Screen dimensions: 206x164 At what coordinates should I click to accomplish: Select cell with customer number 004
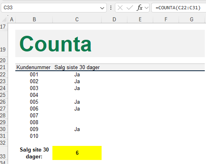(34, 95)
